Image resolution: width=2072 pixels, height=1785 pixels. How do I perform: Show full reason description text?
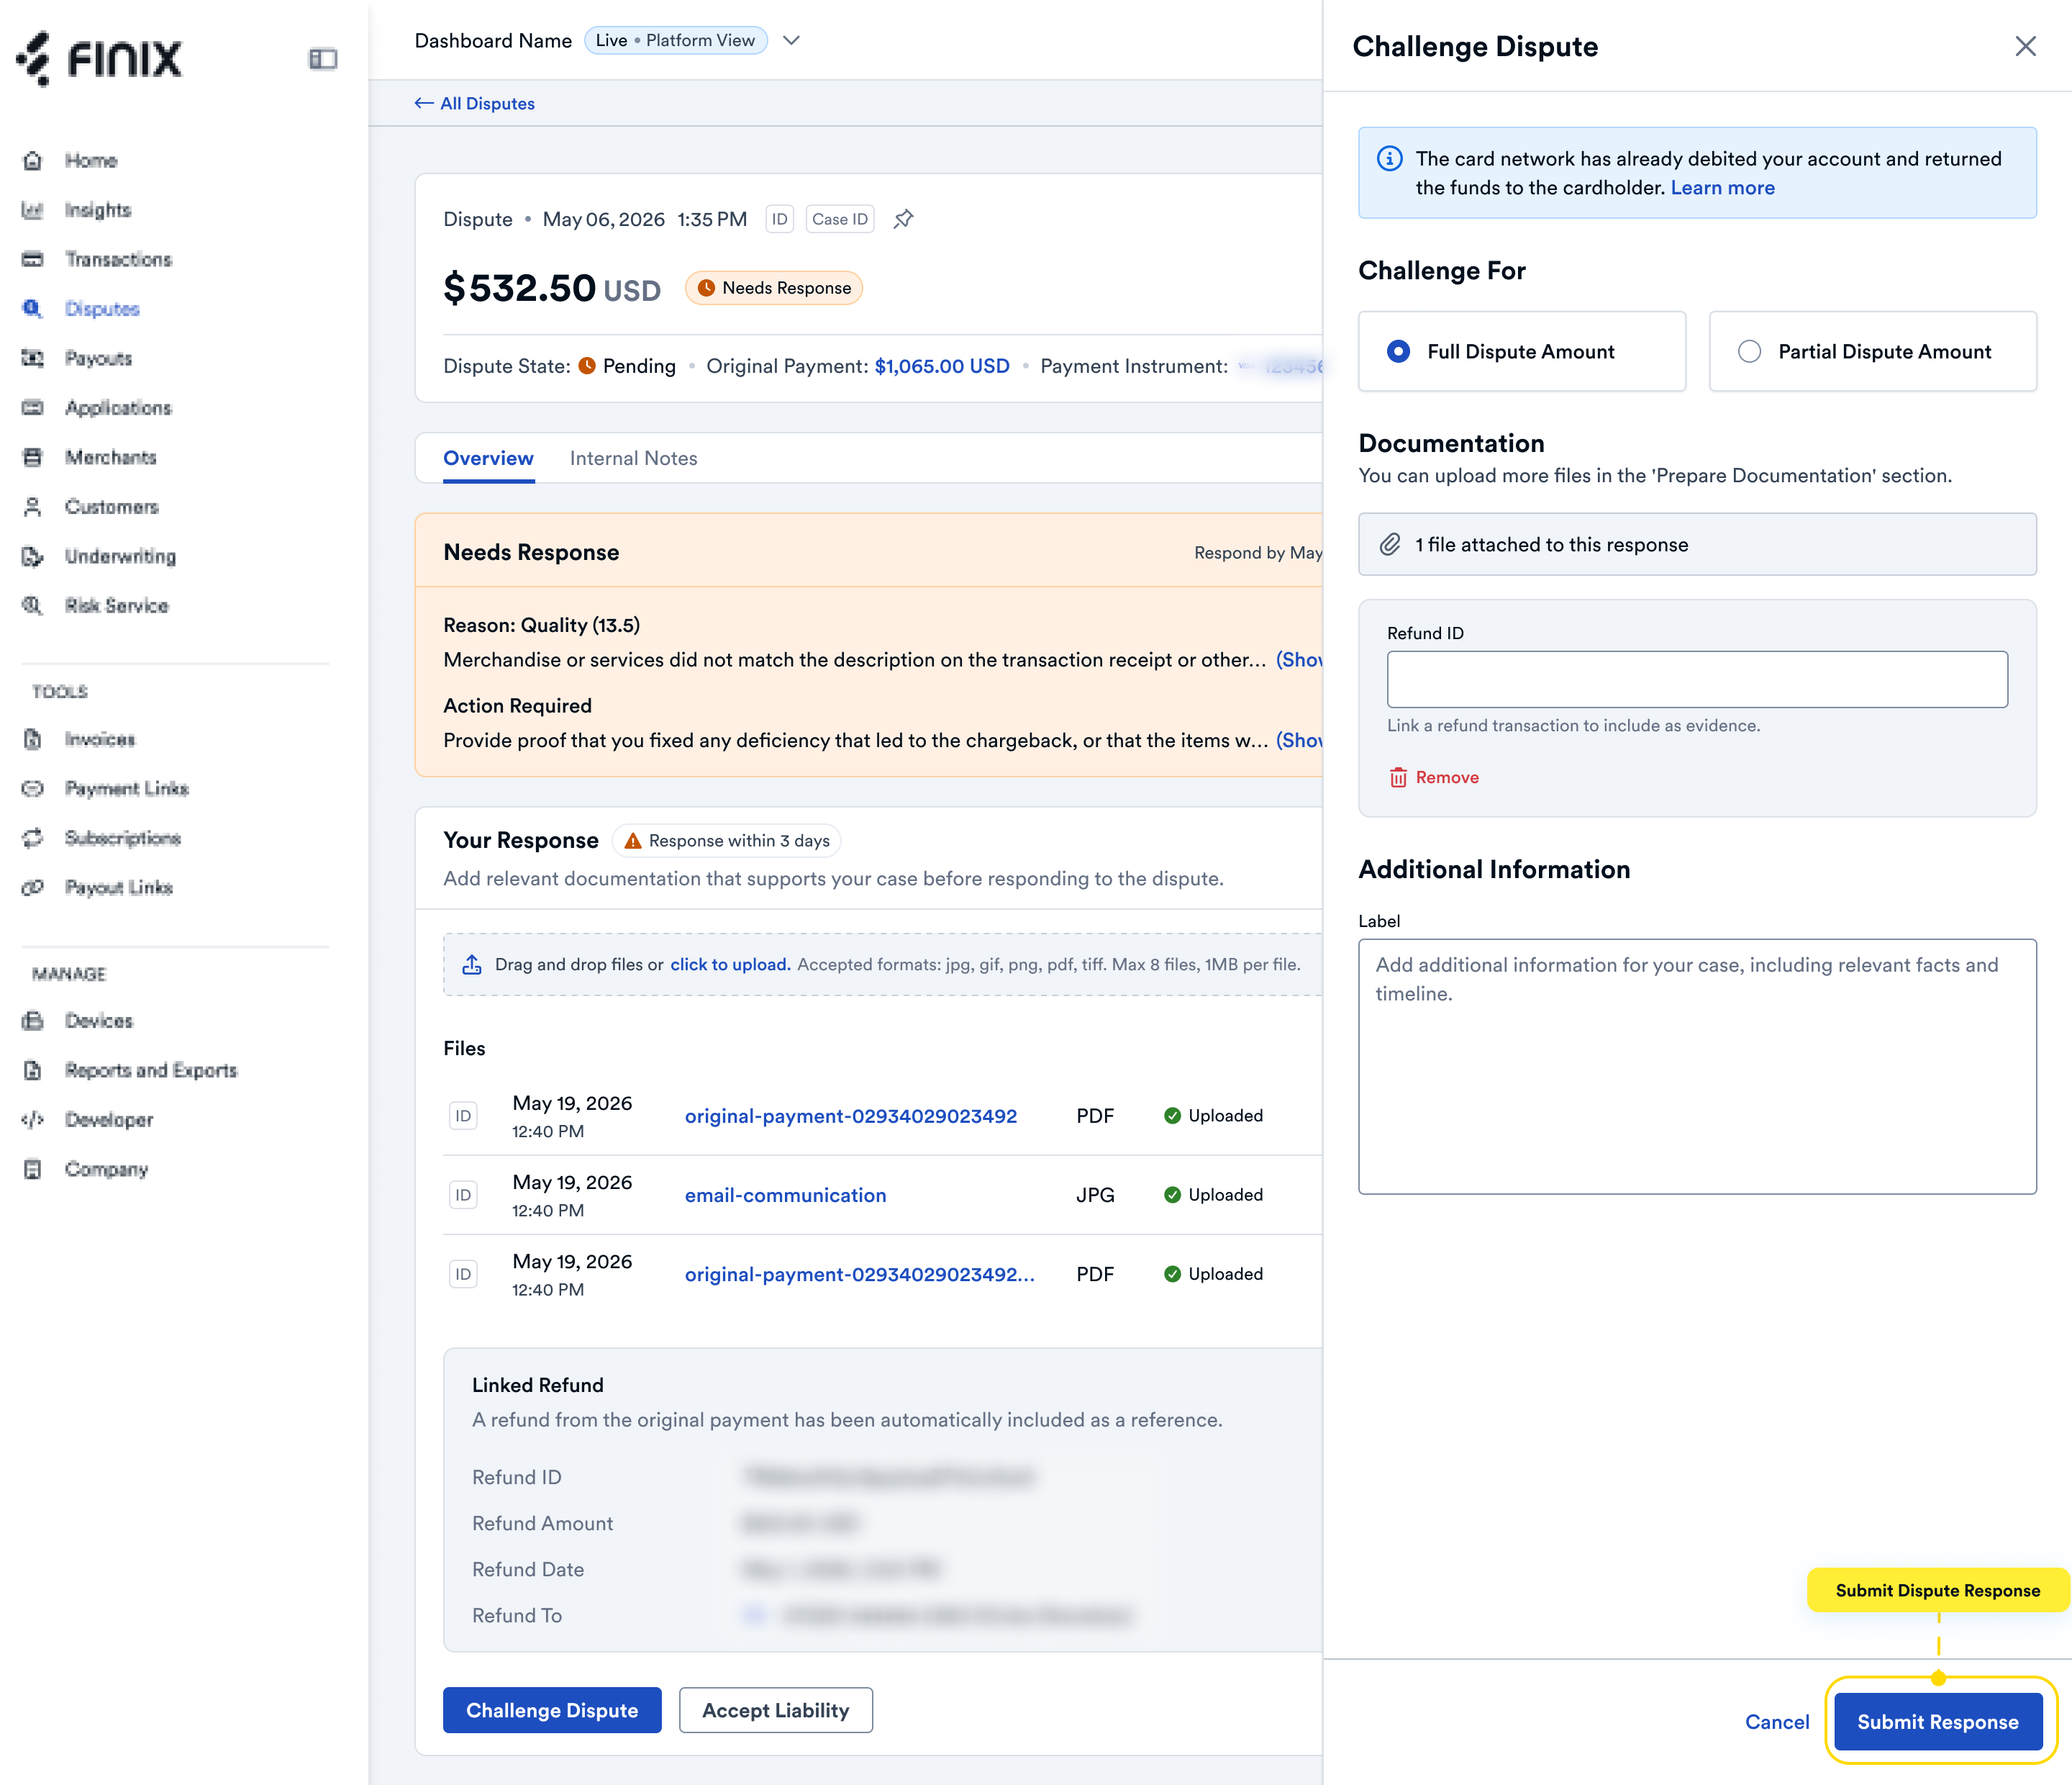1299,659
